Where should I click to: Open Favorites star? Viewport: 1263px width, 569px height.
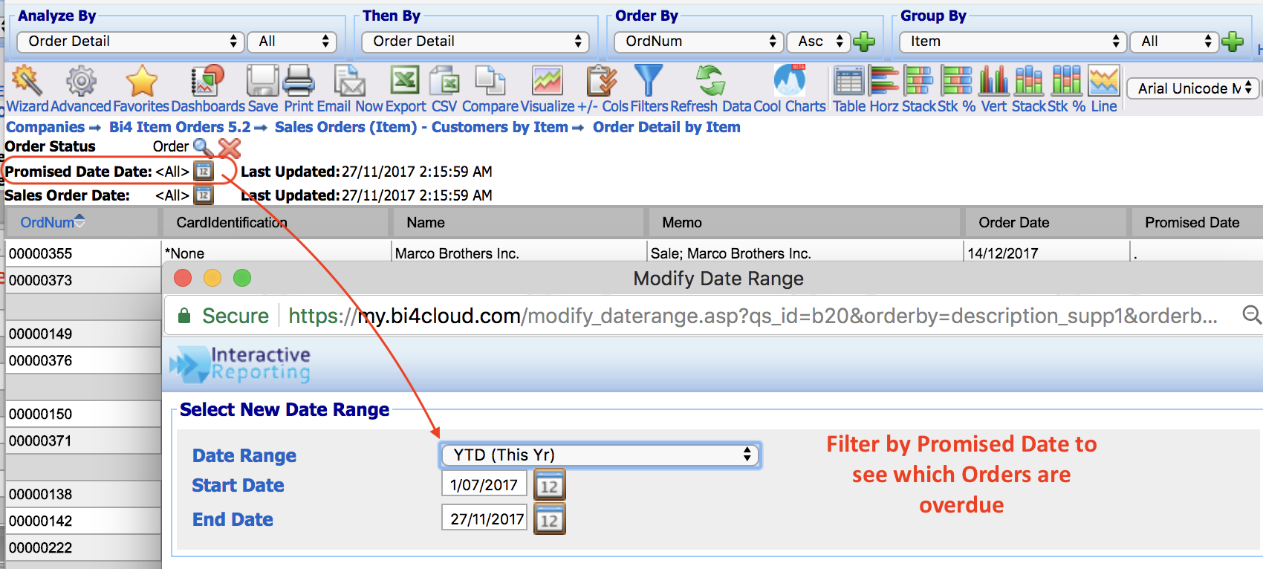(x=141, y=80)
